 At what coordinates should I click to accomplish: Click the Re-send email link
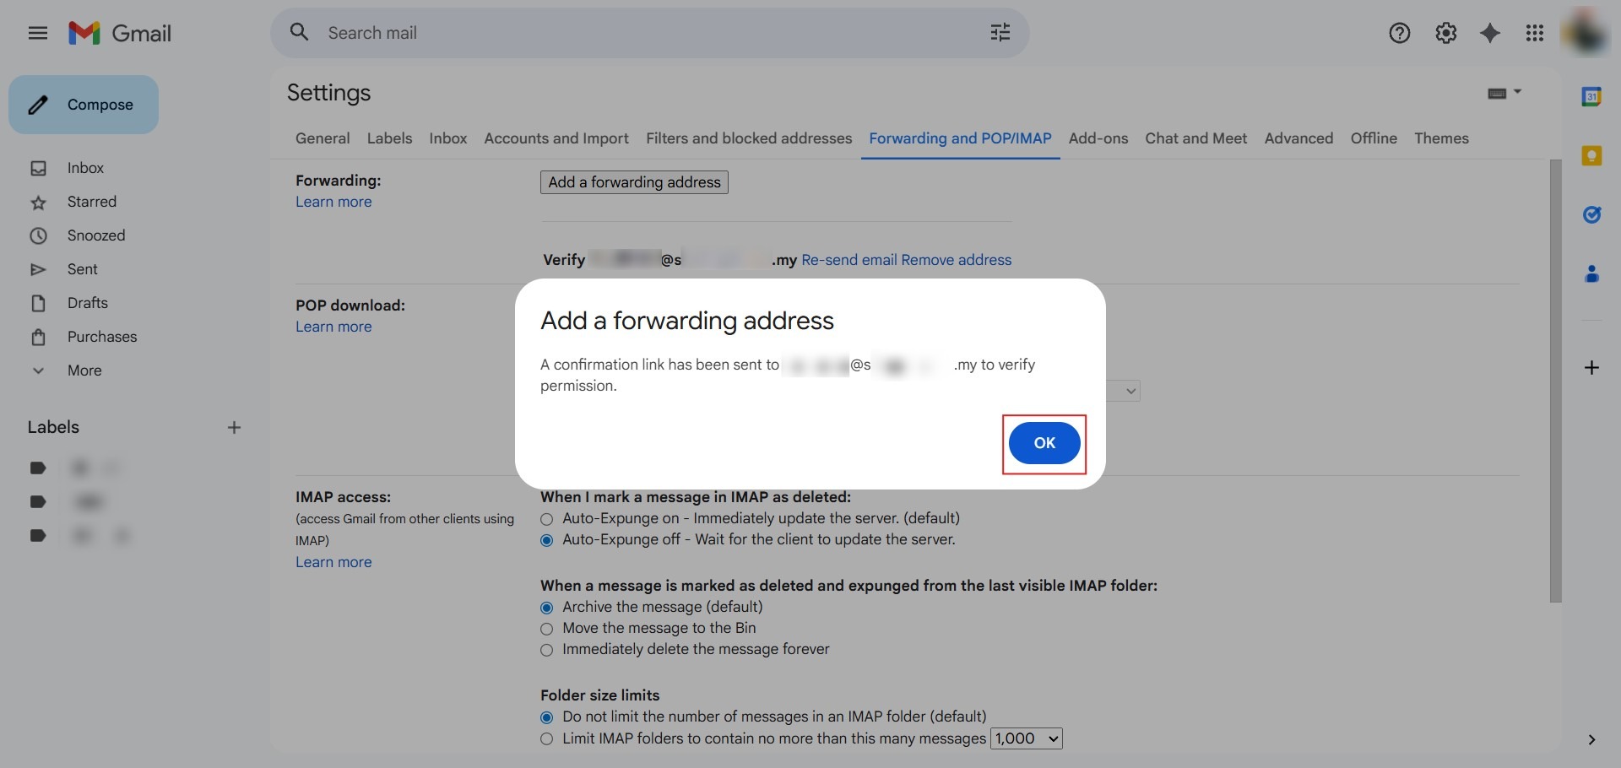[848, 260]
